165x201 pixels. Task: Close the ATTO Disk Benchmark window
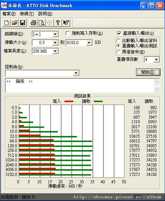click(x=160, y=6)
